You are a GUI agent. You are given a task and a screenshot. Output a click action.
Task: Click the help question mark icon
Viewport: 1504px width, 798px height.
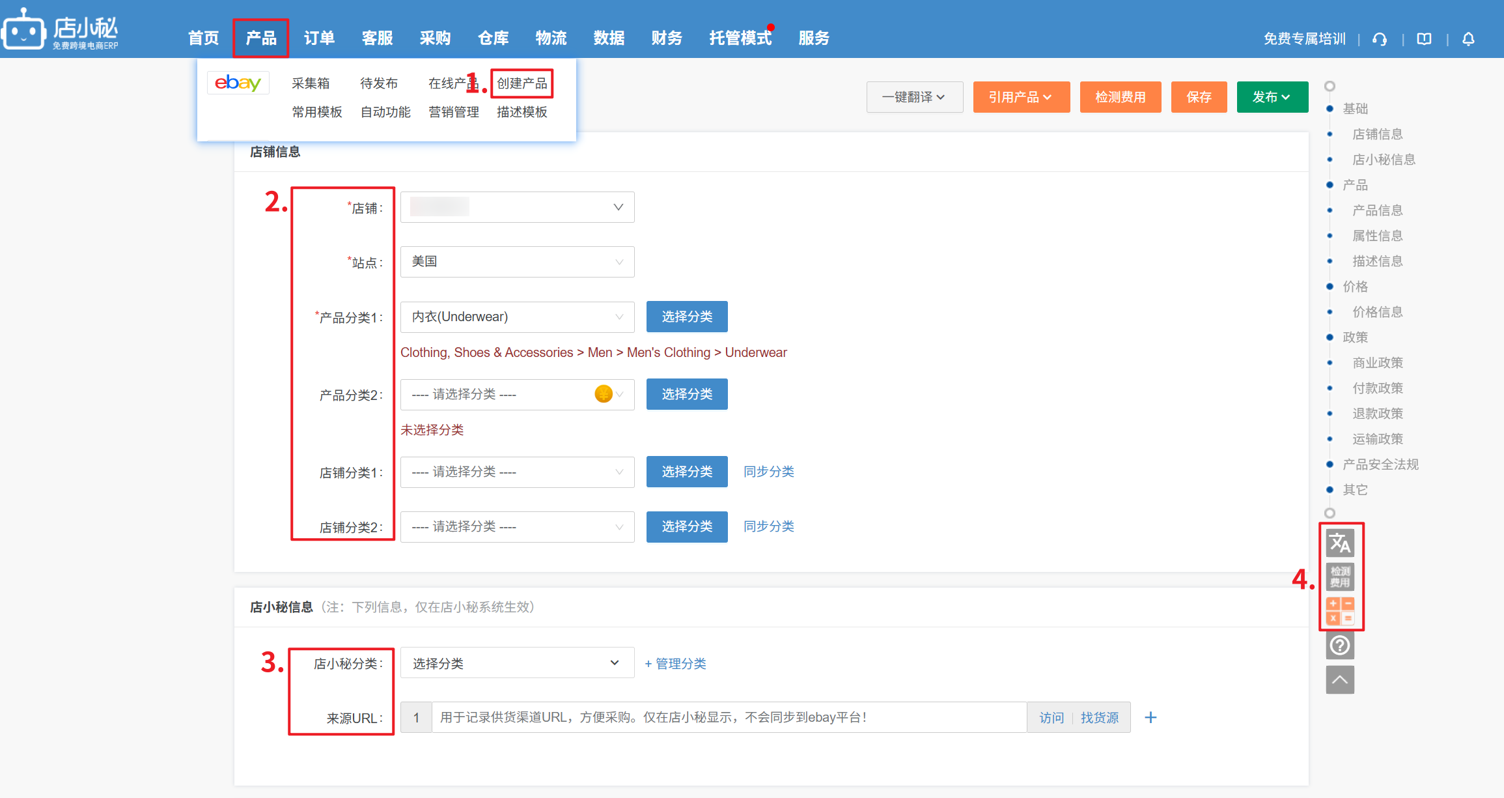coord(1340,646)
